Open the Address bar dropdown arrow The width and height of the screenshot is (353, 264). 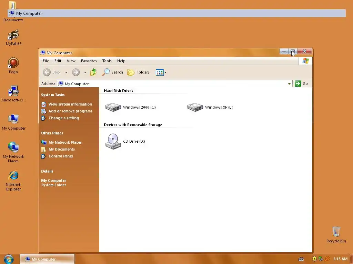289,84
